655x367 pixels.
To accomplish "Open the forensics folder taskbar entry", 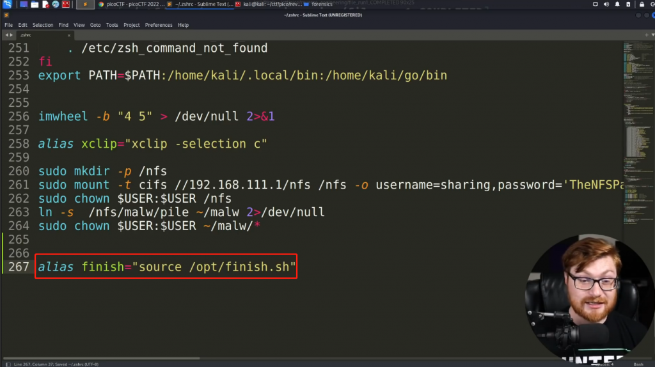I will pyautogui.click(x=319, y=4).
